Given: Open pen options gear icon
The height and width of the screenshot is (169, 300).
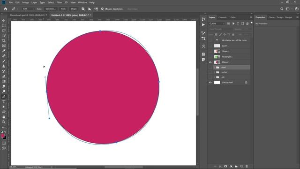Looking at the screenshot, I should [102, 9].
